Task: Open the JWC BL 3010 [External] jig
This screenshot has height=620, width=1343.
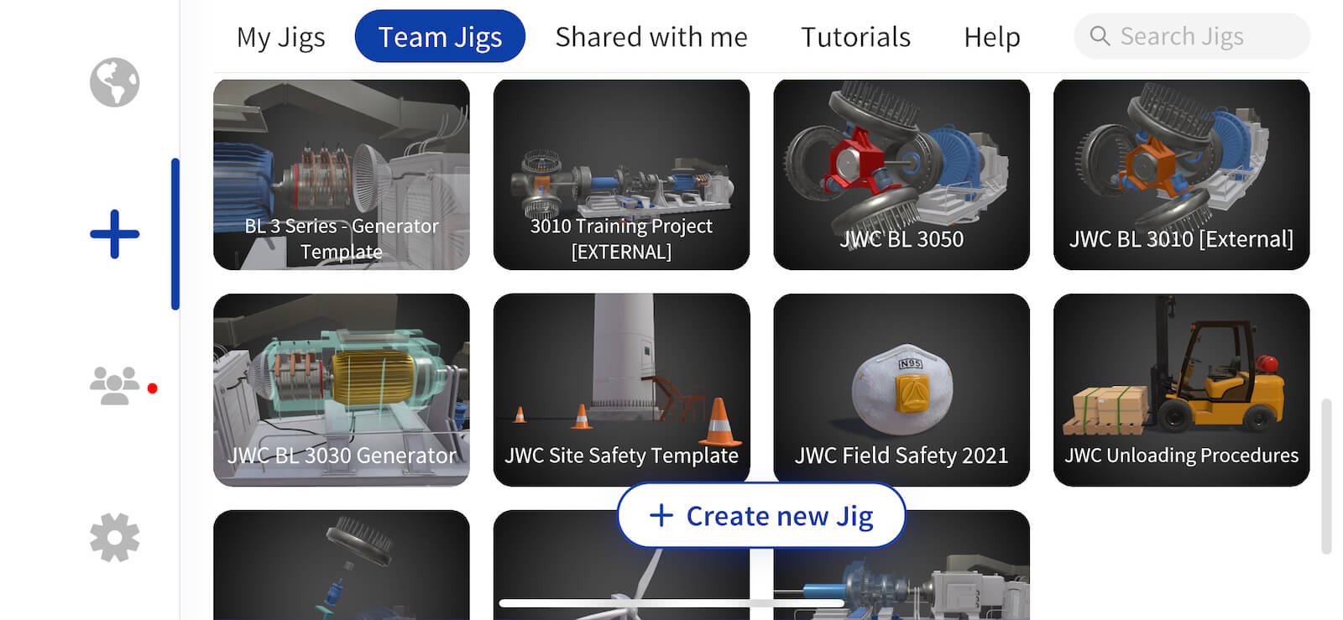Action: click(1181, 175)
